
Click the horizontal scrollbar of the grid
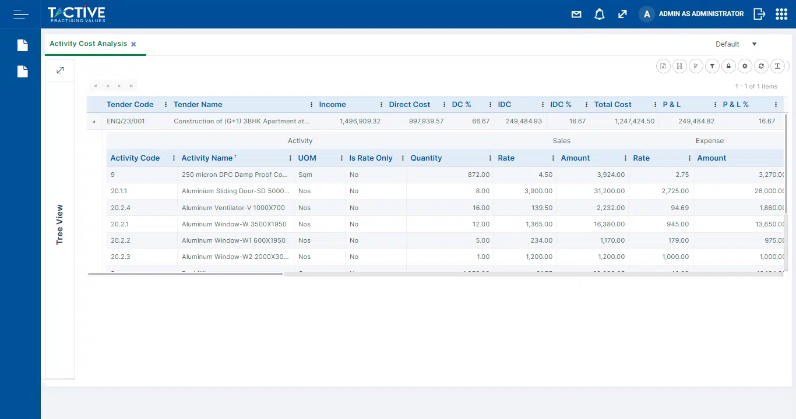tap(185, 274)
